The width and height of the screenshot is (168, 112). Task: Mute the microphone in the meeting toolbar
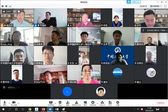5,103
